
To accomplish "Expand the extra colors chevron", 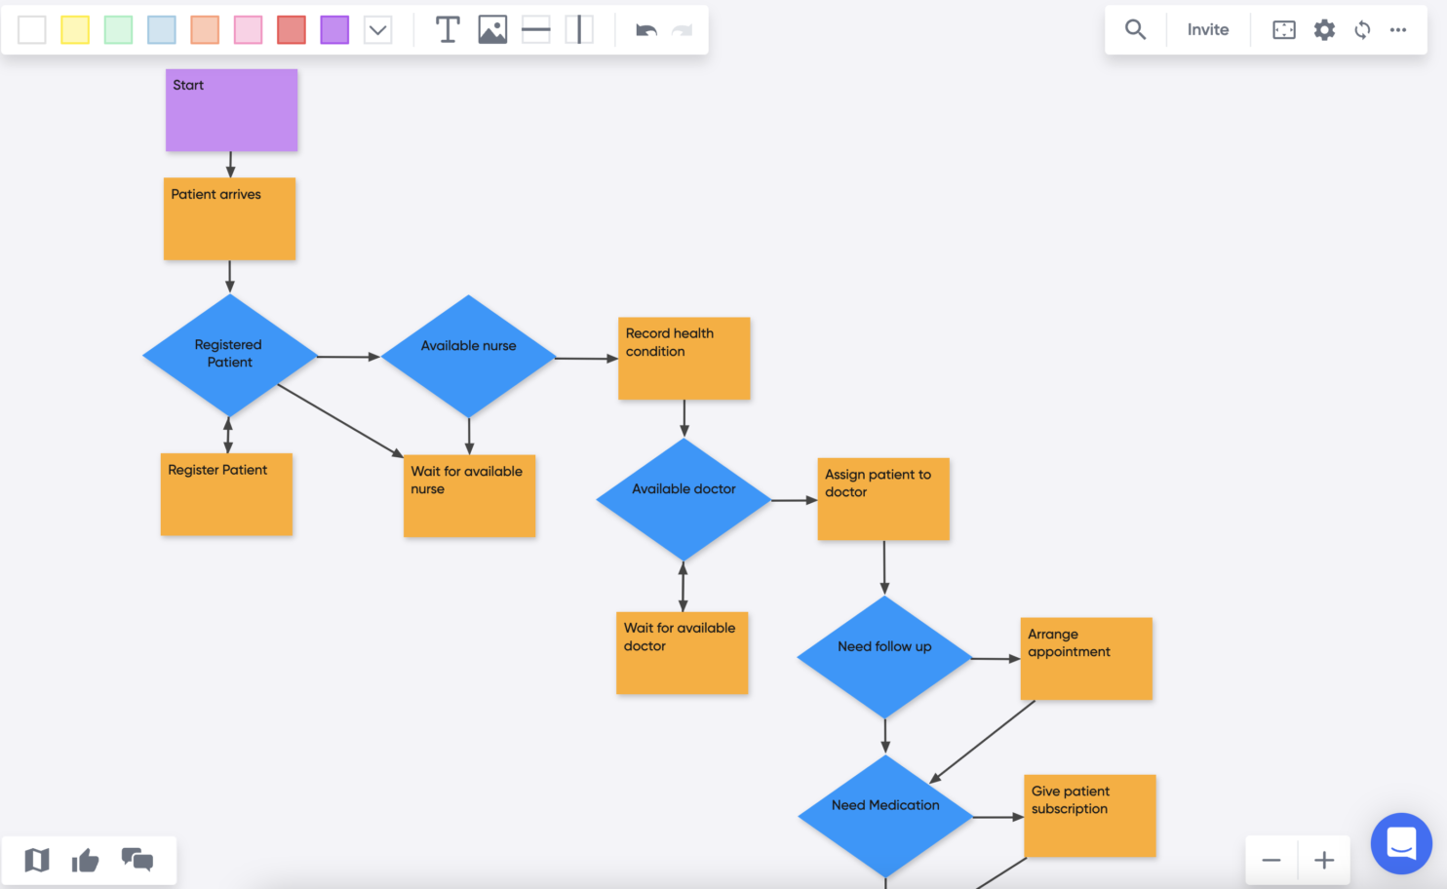I will tap(377, 29).
